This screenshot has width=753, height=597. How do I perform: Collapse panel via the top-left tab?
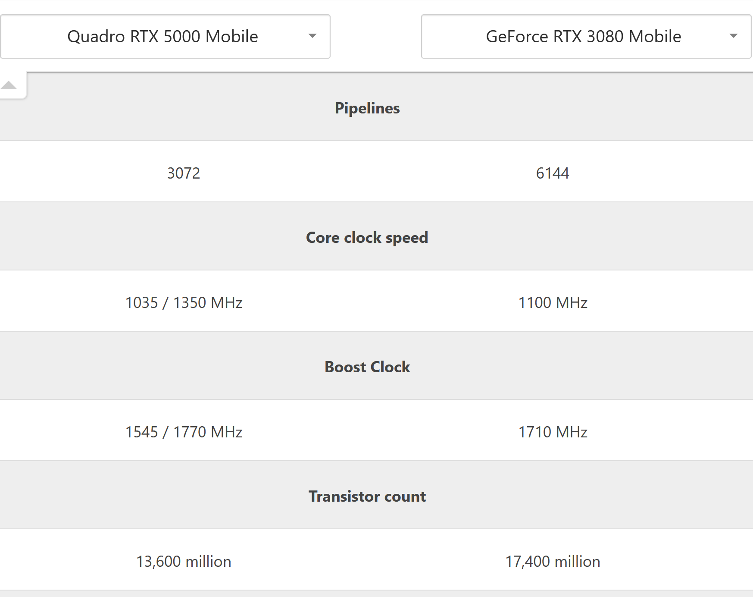13,85
